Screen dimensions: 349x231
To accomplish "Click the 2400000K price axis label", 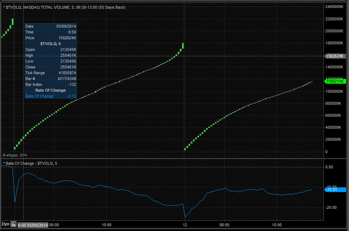I will (334, 7).
